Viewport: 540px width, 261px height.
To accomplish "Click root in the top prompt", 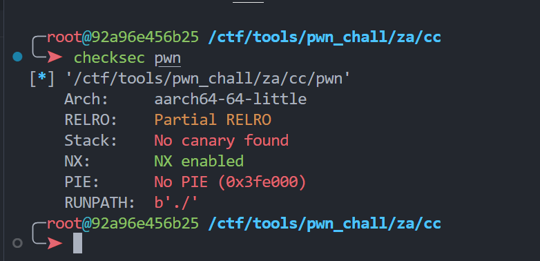I will [64, 37].
